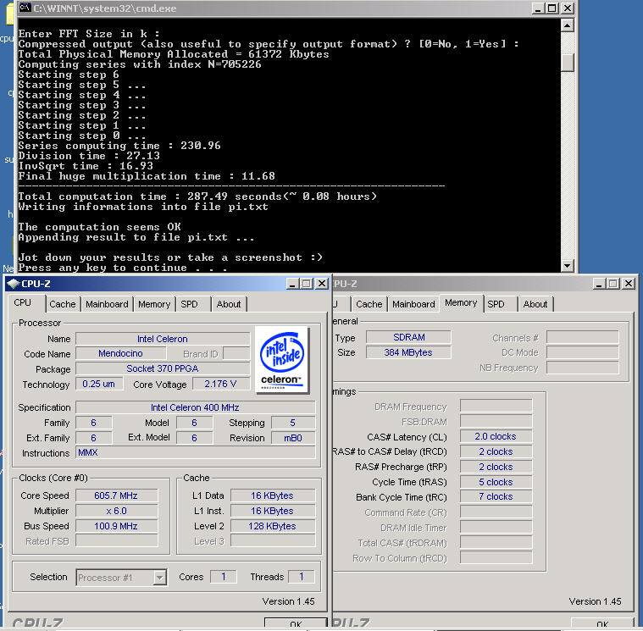Screen dimensions: 643x631
Task: Click RAS# Precharge (tRP) value '2 clocks'
Action: 496,467
